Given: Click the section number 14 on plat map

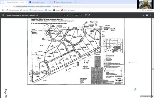Looking at the screenshot, I should [86, 62].
